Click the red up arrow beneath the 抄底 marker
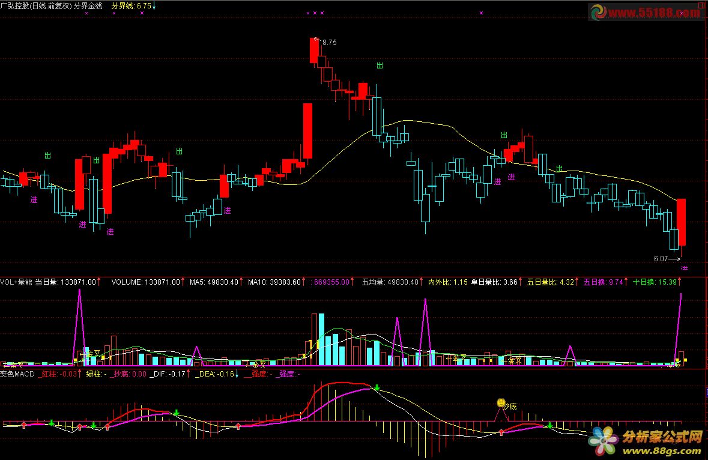 point(501,432)
